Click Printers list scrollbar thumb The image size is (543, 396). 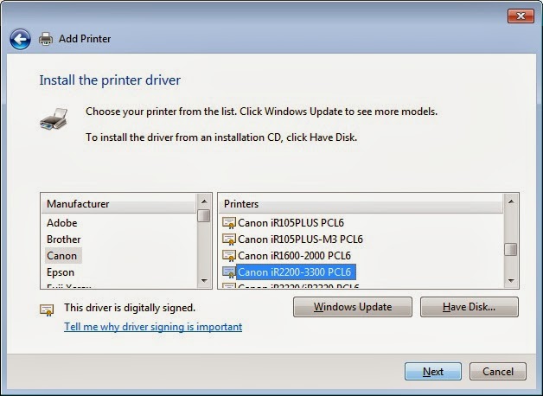click(510, 250)
